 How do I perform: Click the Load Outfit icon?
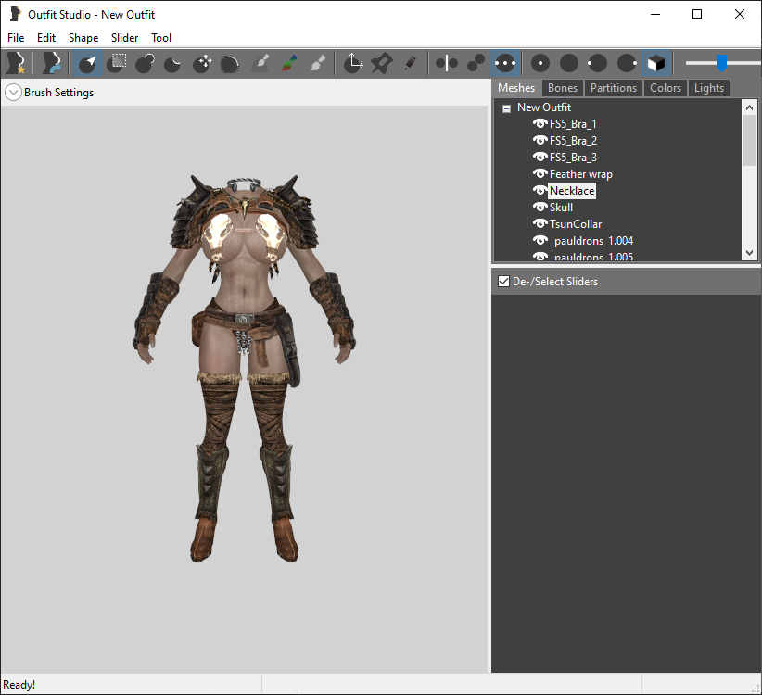click(51, 63)
